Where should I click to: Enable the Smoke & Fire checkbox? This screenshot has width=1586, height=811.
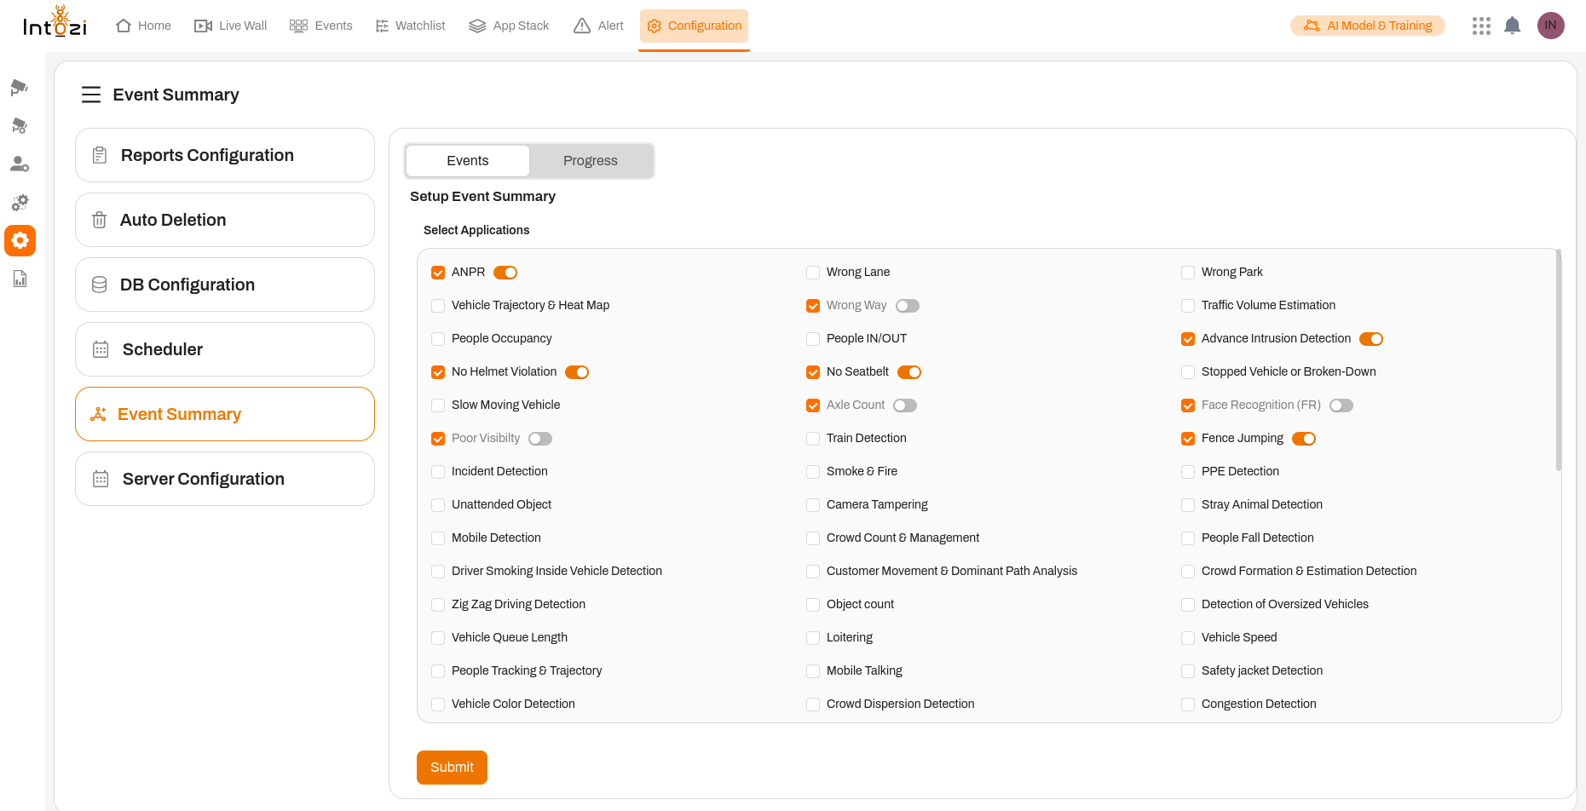pyautogui.click(x=813, y=472)
